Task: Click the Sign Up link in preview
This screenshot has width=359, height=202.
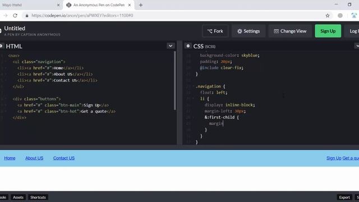Action: pyautogui.click(x=334, y=158)
